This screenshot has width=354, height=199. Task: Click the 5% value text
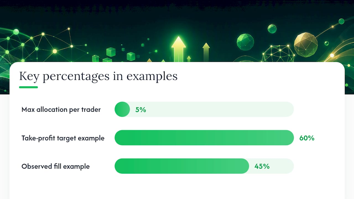point(140,110)
